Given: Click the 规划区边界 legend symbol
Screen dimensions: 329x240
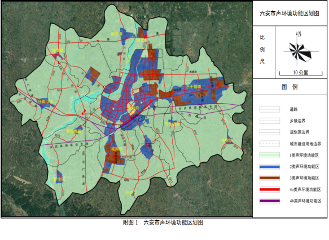Looking at the screenshot, I should (269, 132).
